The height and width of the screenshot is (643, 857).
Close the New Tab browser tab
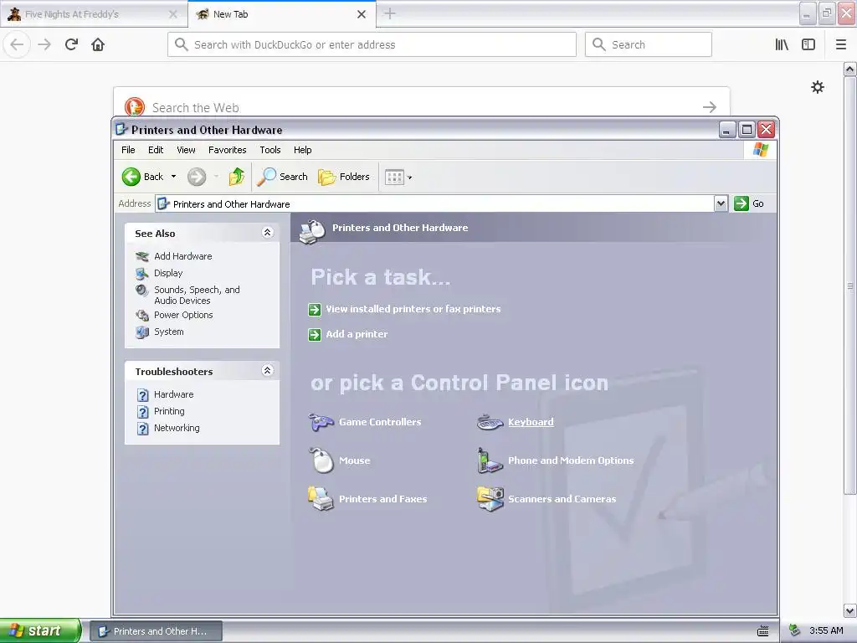point(362,14)
